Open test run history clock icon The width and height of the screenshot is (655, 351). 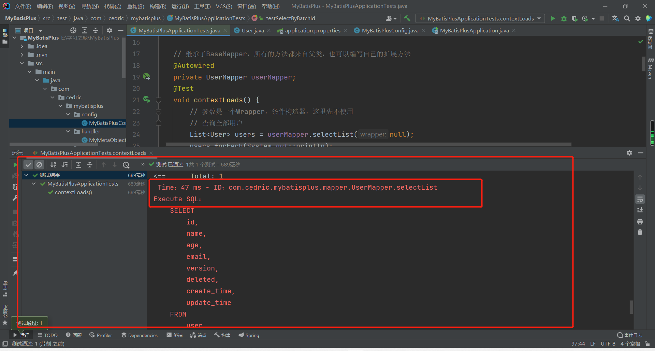[126, 165]
